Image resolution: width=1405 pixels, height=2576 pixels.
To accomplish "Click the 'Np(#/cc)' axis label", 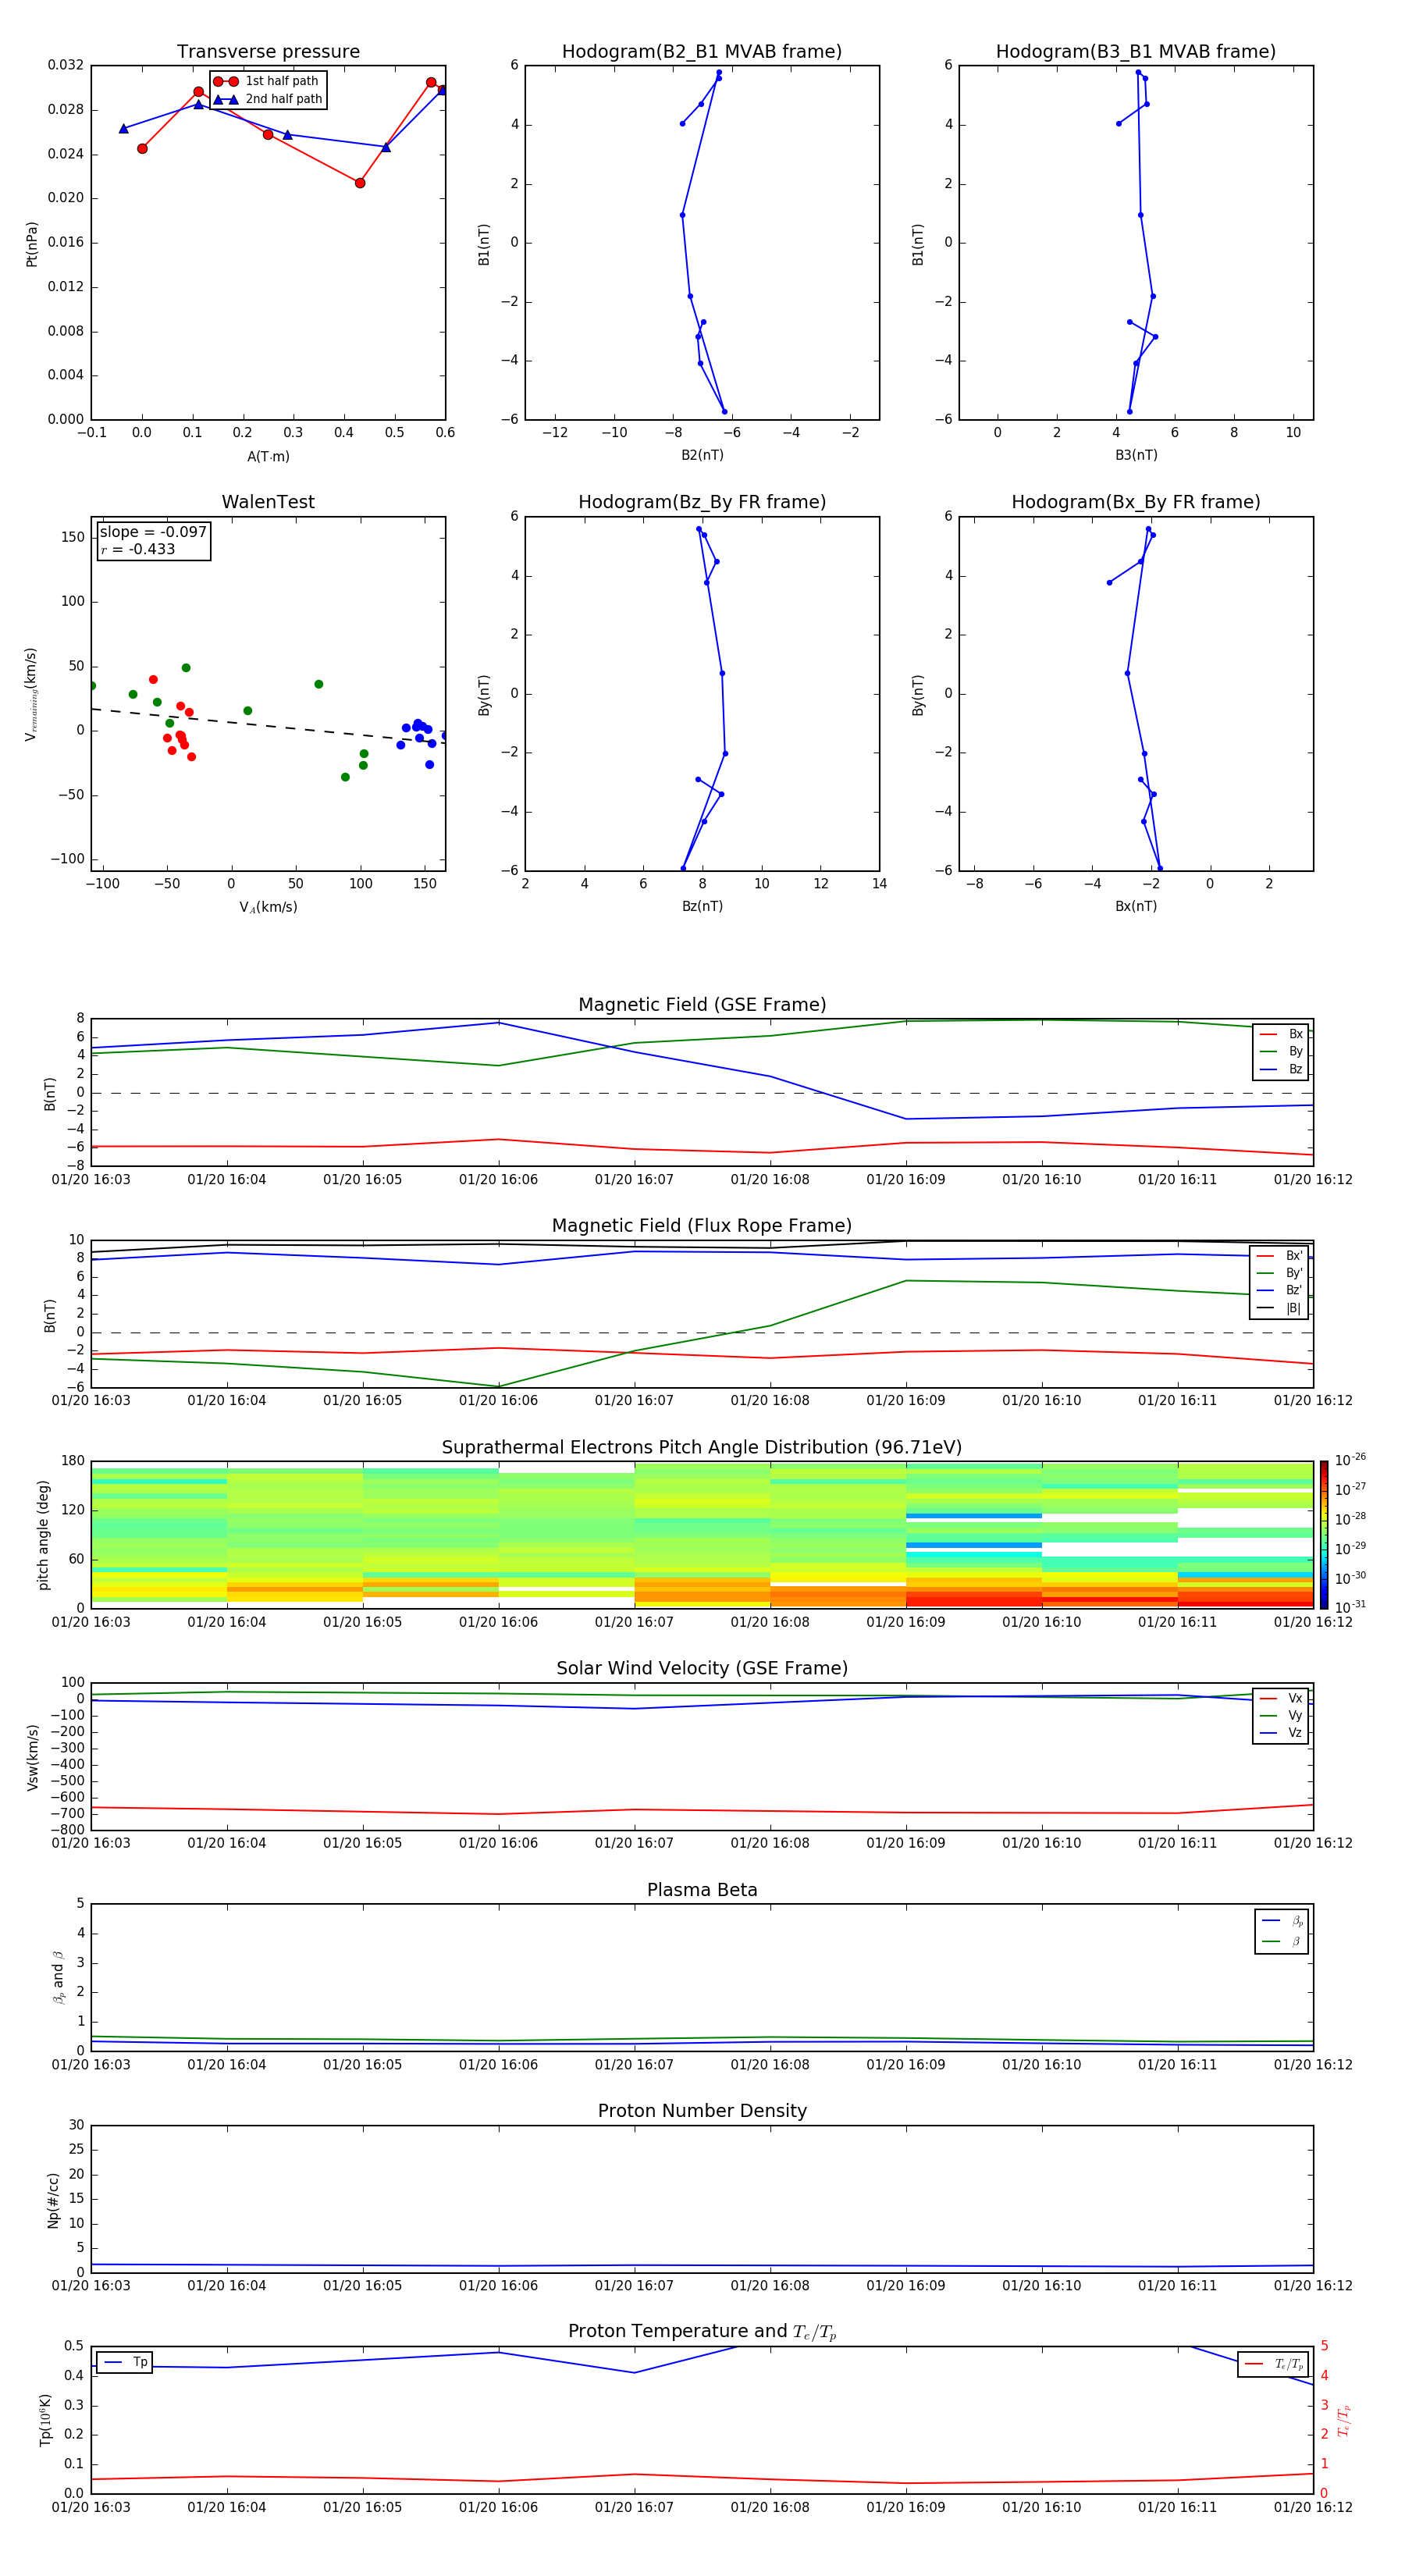I will pos(53,2199).
